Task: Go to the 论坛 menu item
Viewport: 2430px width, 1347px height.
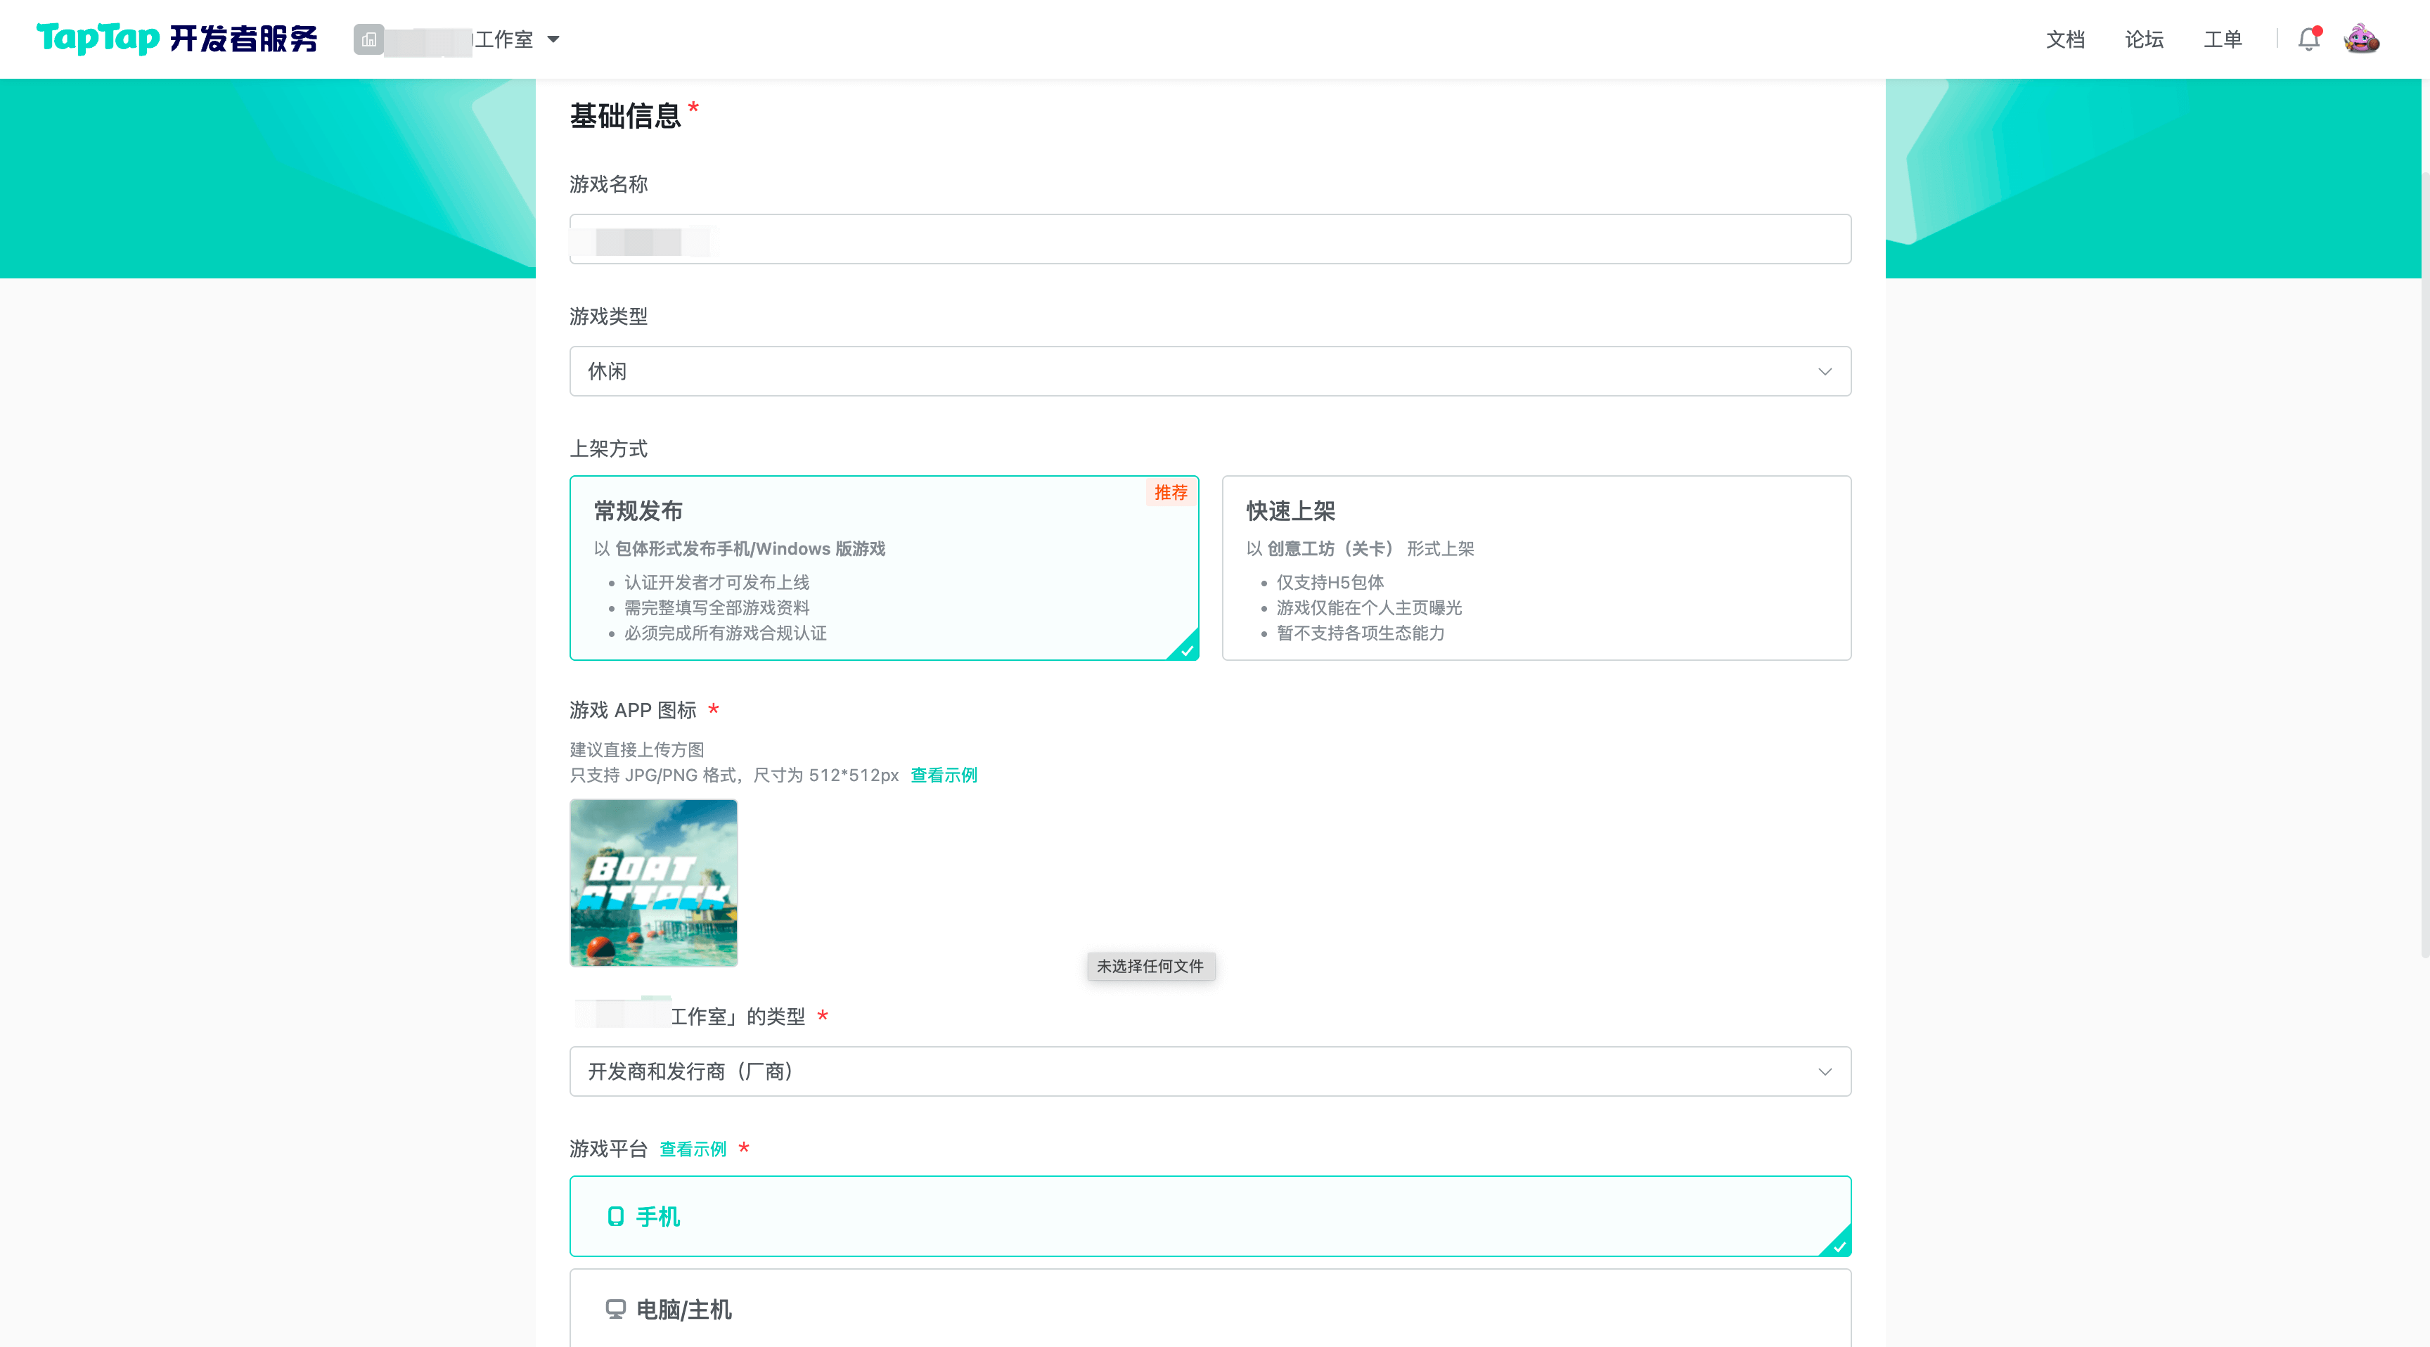Action: 2144,39
